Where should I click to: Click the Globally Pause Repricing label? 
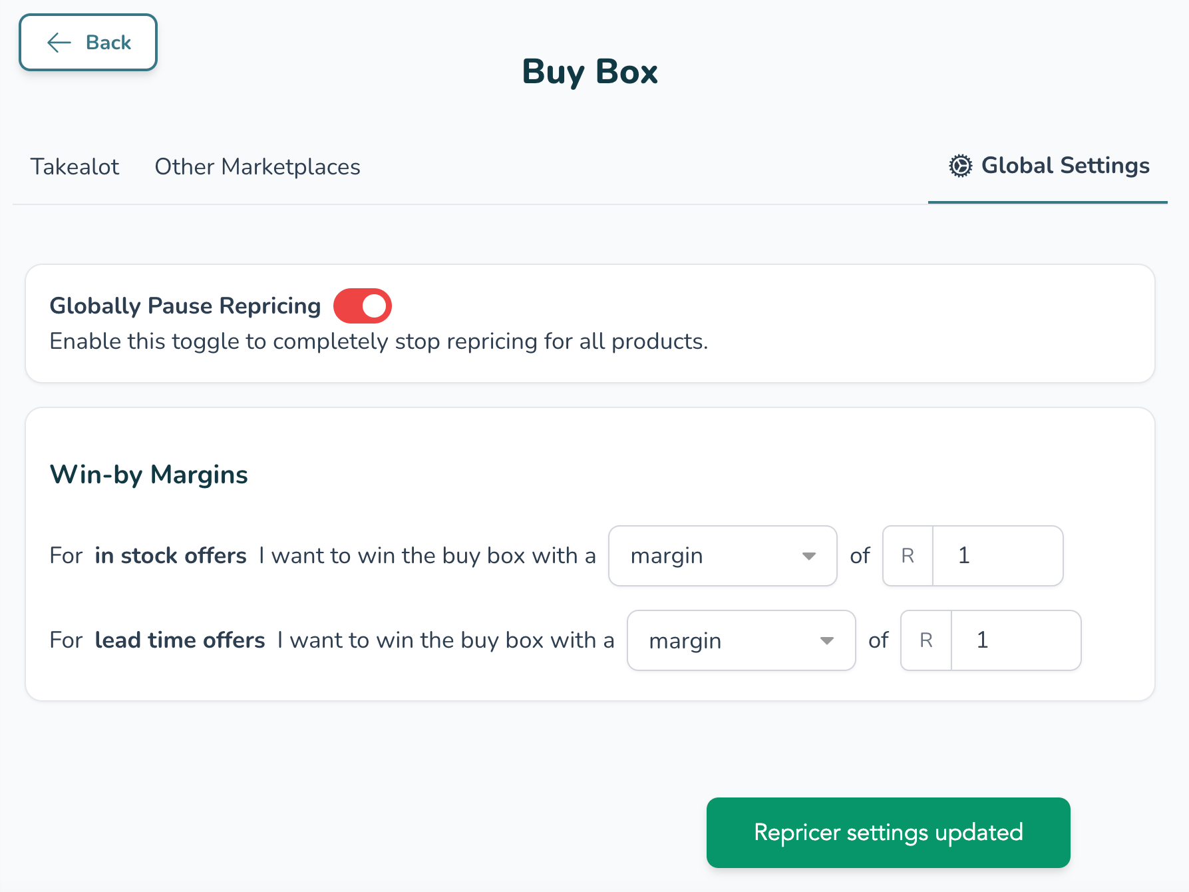pos(185,306)
